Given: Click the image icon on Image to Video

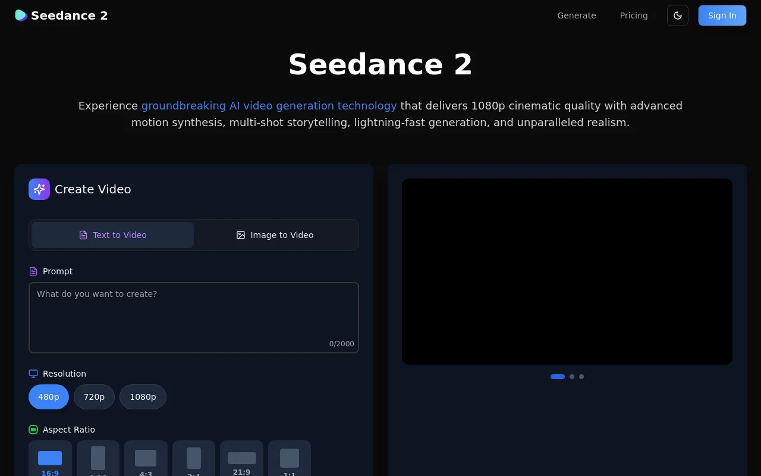Looking at the screenshot, I should tap(241, 235).
